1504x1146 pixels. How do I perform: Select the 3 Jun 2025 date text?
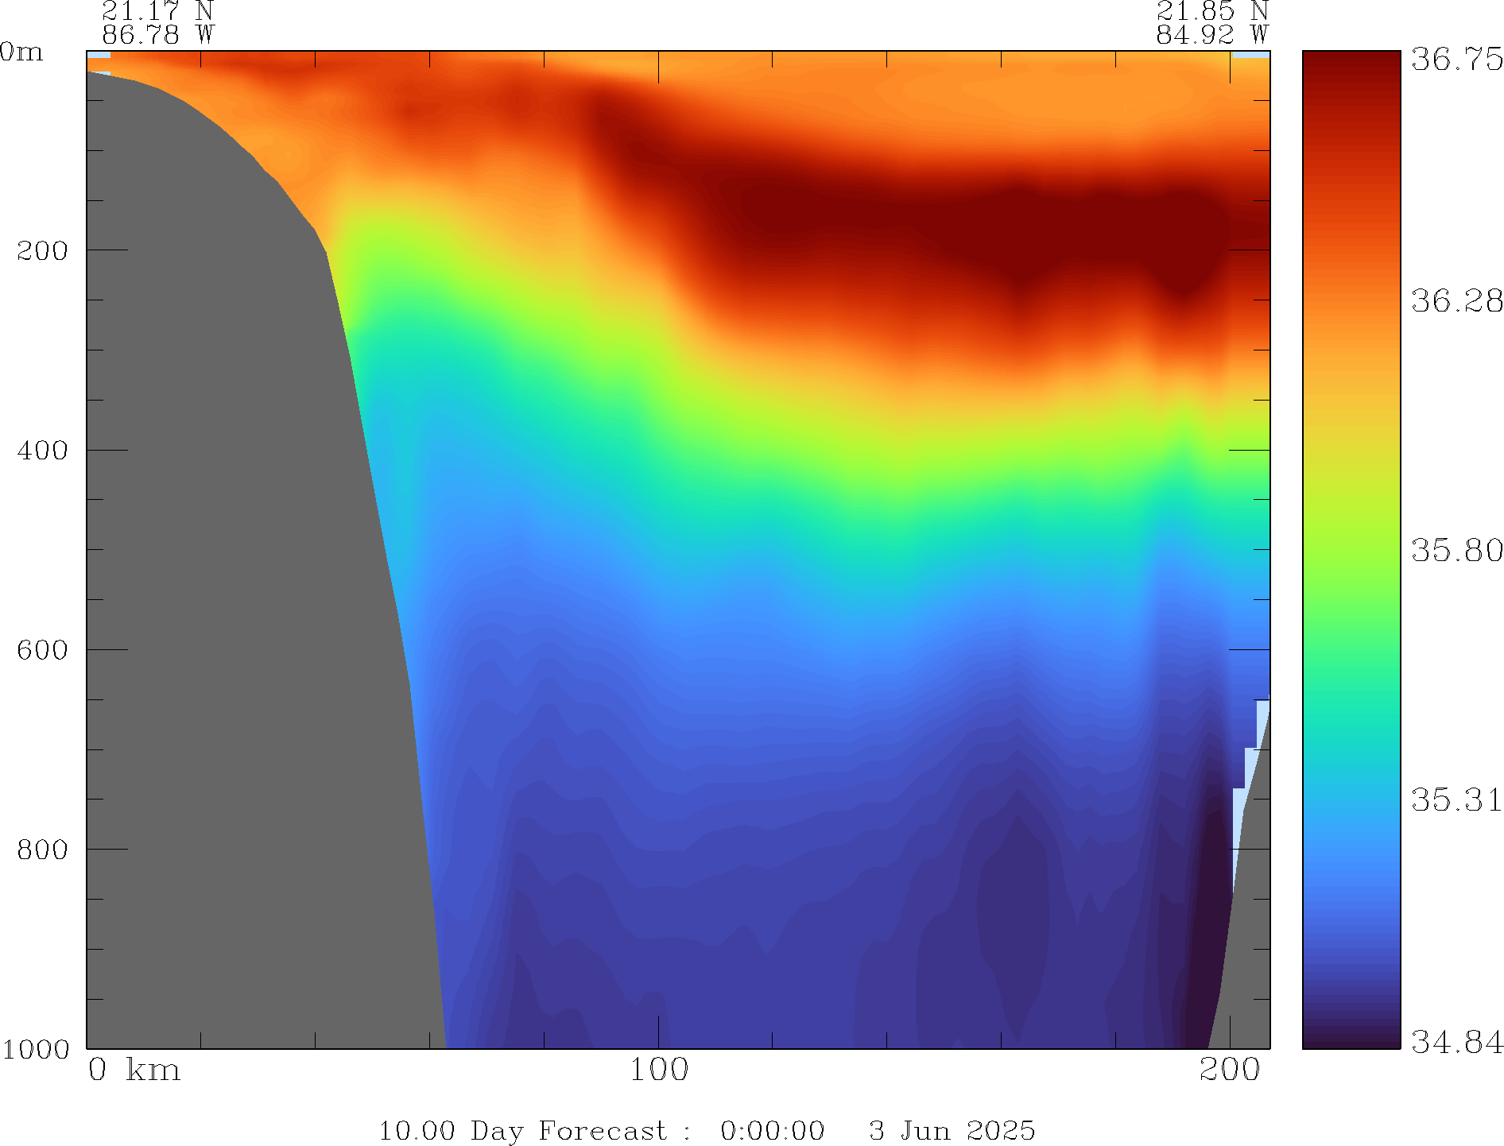pyautogui.click(x=952, y=1130)
